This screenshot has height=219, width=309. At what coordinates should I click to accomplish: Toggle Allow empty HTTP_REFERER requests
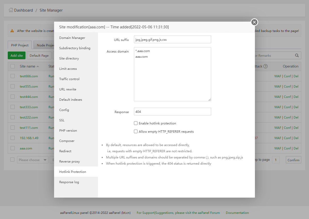tap(136, 131)
